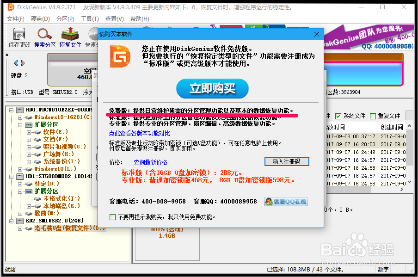This screenshot has width=418, height=277.
Task: Open 点此查看各版本功能对比 link
Action: tap(140, 133)
